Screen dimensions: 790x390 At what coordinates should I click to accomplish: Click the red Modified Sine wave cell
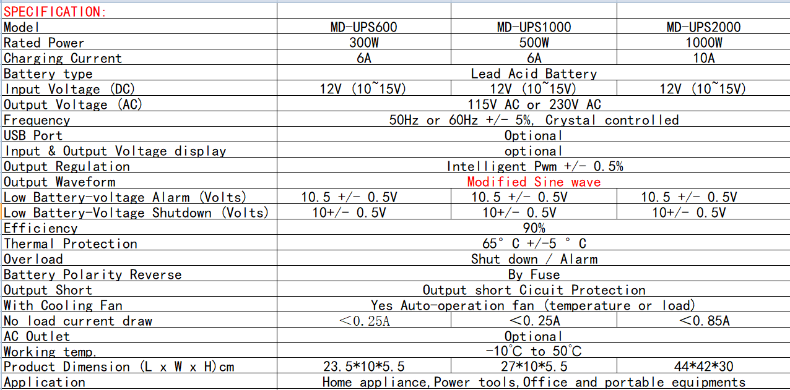point(534,182)
